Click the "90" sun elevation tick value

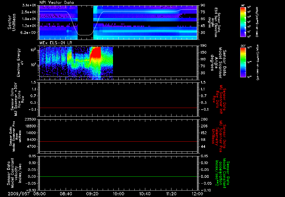tap(203, 5)
